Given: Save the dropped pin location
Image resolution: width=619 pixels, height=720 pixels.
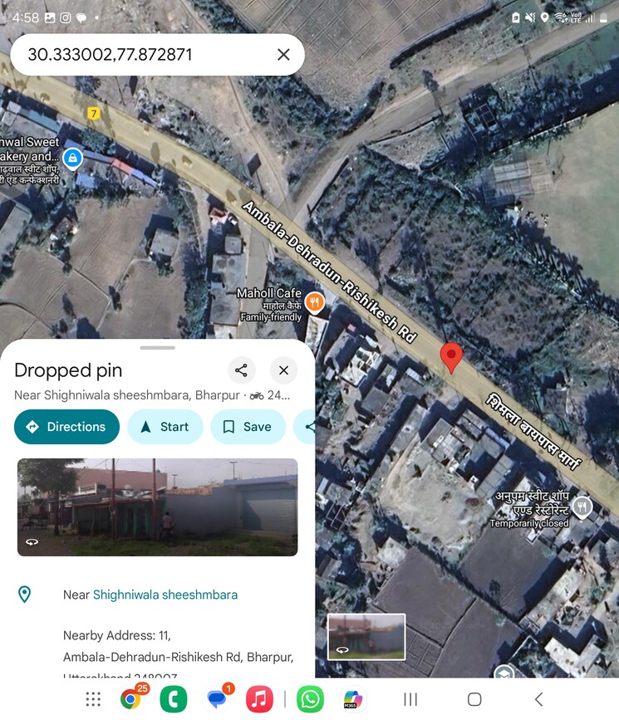Looking at the screenshot, I should click(248, 427).
